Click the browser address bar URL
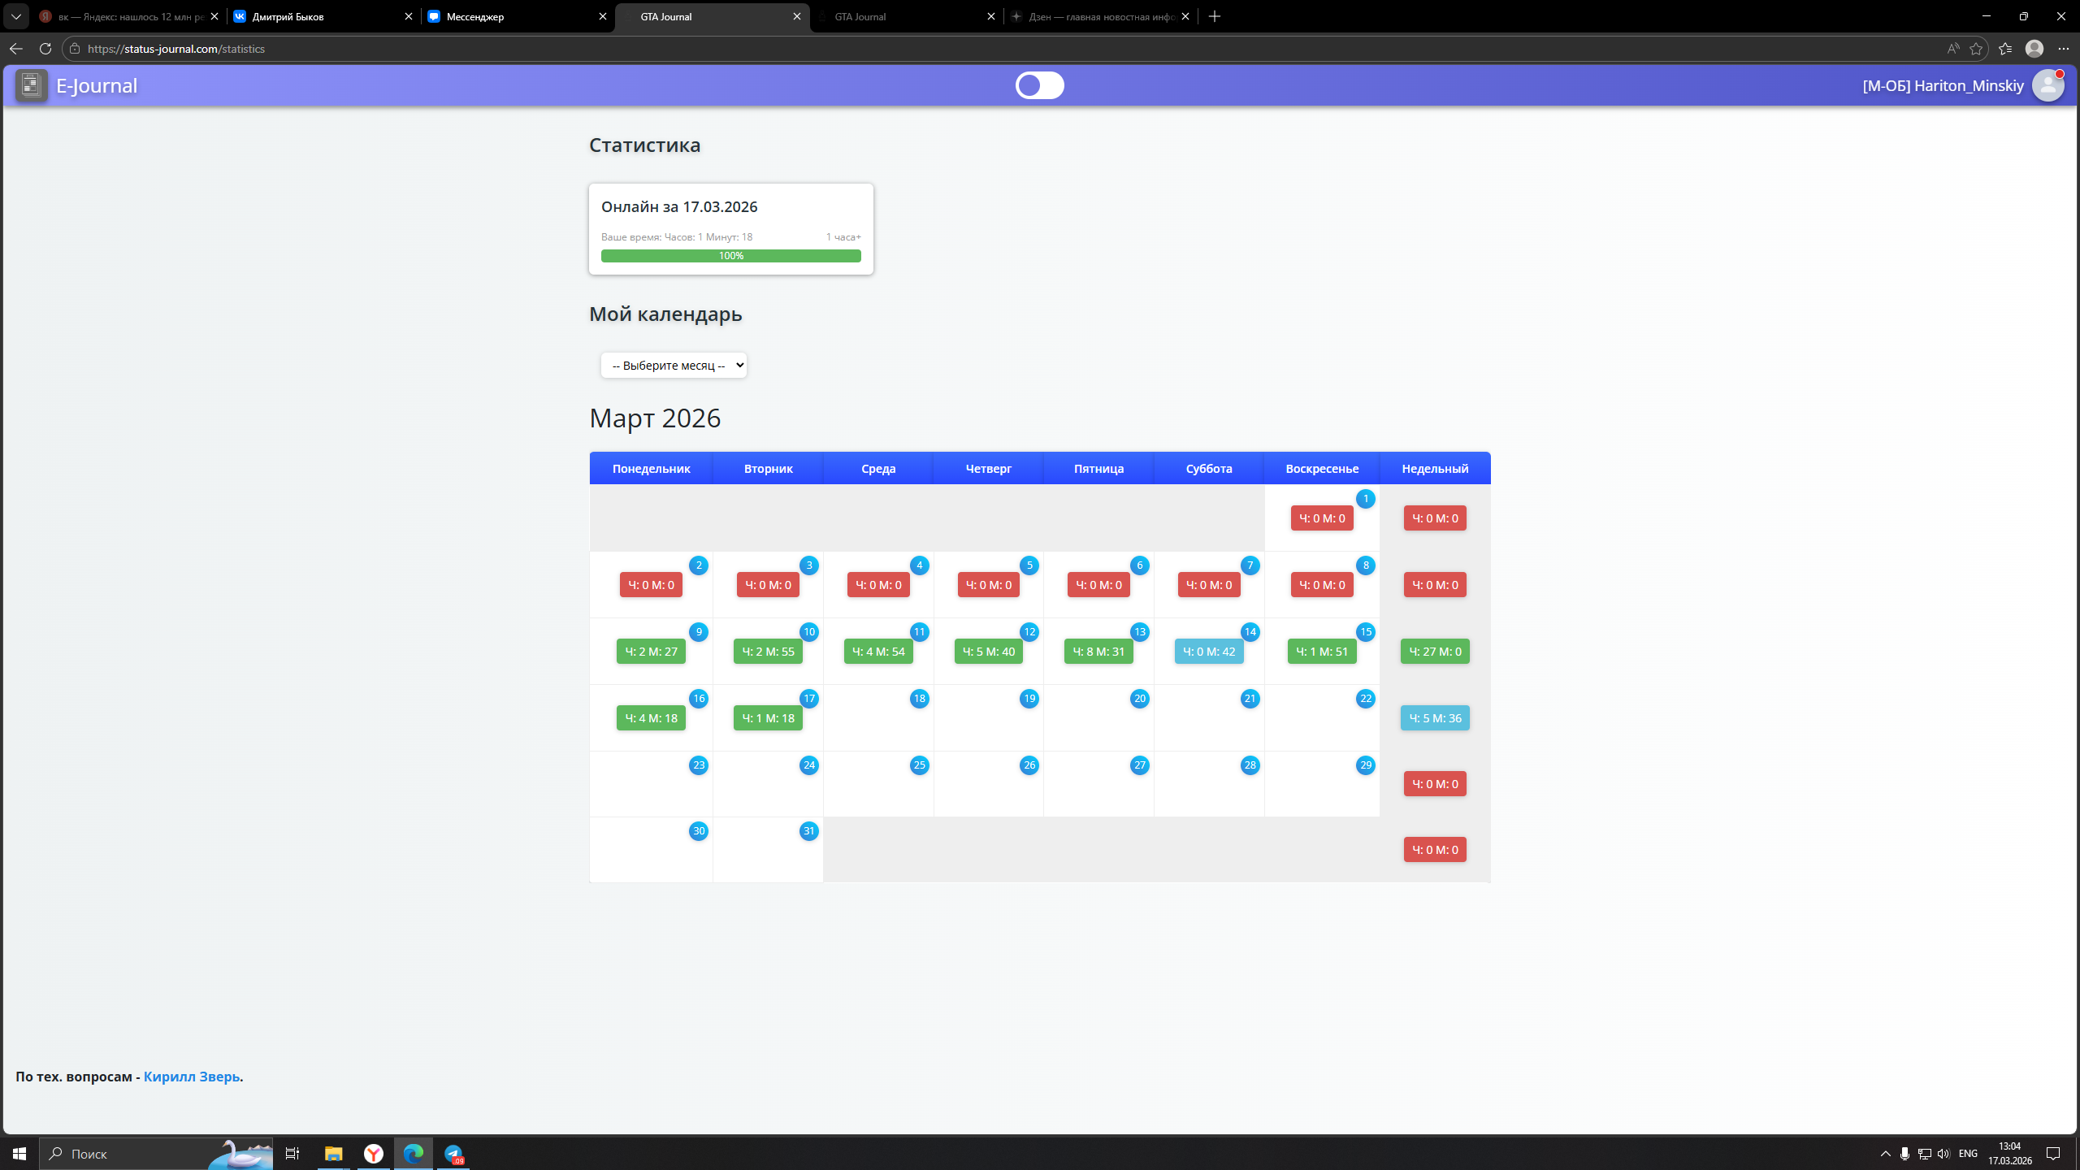Image resolution: width=2080 pixels, height=1170 pixels. [x=175, y=49]
